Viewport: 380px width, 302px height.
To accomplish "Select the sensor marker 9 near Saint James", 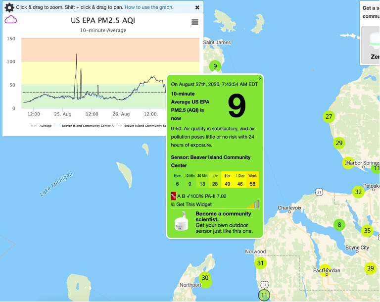I will point(215,66).
